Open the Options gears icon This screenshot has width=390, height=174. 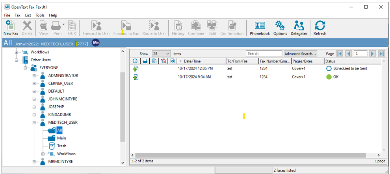tap(280, 28)
